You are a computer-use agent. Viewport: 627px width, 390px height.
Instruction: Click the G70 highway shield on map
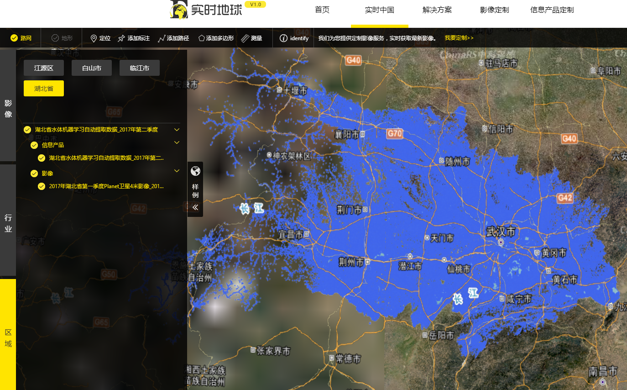click(x=395, y=133)
